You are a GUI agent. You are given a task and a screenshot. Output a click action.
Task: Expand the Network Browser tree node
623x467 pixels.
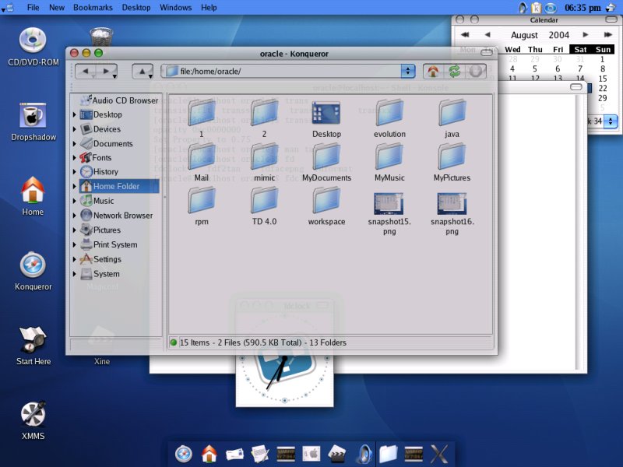tap(74, 216)
